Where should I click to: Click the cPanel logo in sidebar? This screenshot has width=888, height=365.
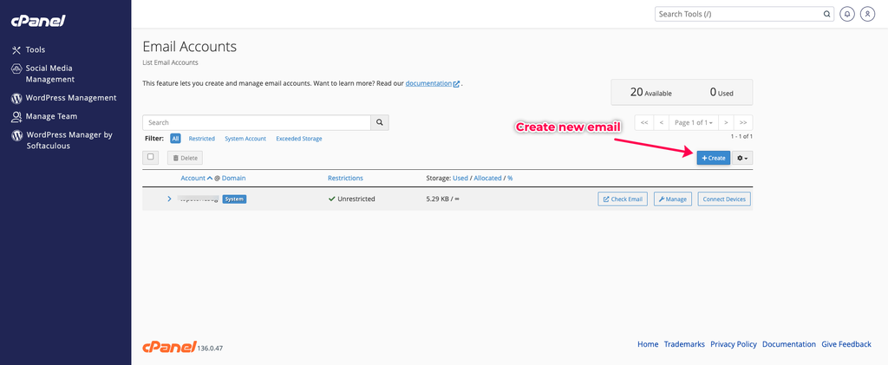tap(38, 21)
